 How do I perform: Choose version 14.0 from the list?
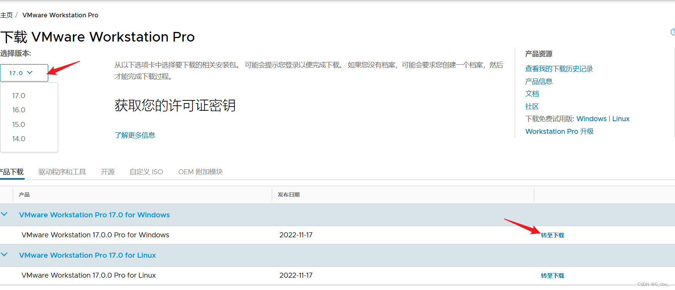19,139
